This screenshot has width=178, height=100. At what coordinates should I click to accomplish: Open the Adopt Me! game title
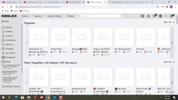point(56,49)
